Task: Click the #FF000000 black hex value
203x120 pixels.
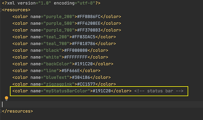Action: (x=76, y=50)
